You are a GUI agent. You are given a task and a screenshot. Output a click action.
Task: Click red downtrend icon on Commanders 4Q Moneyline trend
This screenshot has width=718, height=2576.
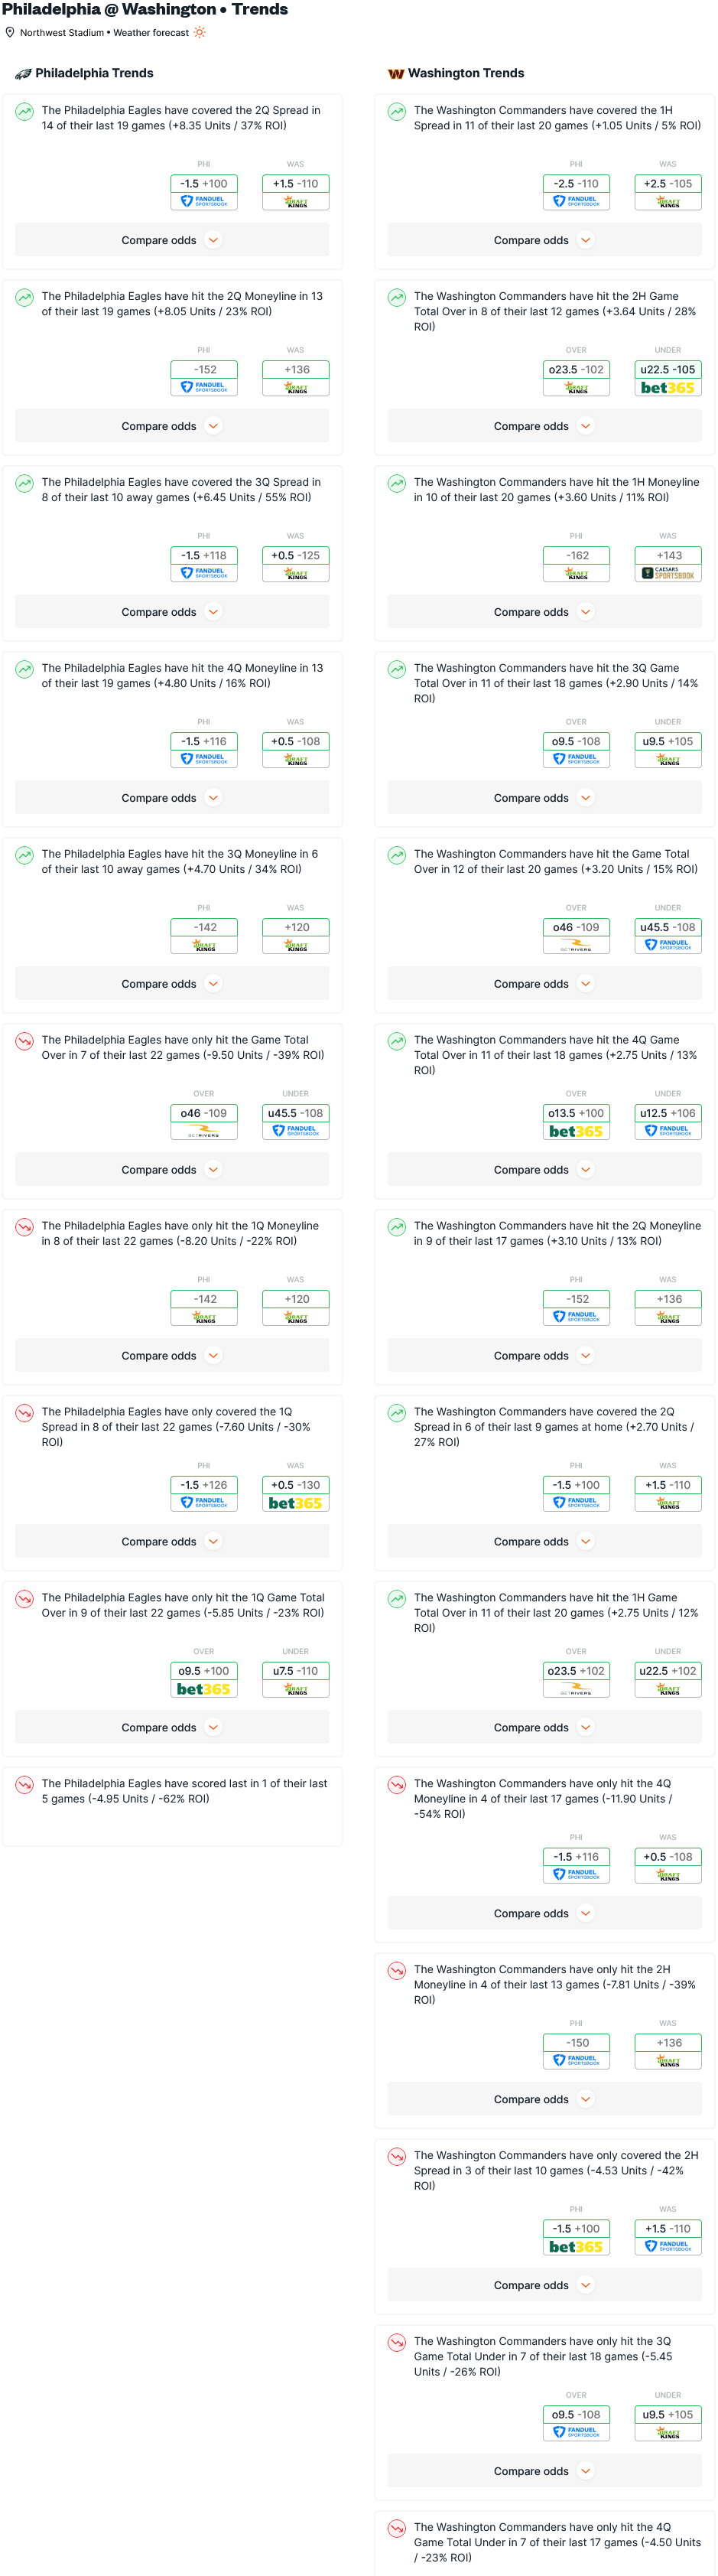tap(397, 1785)
